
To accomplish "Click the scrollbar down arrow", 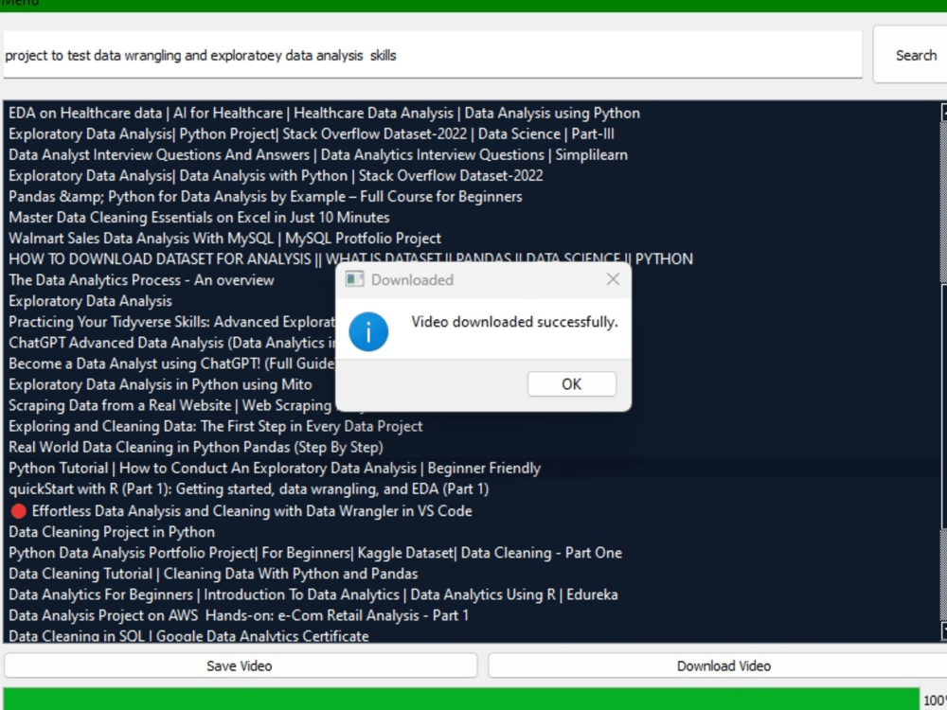I will point(940,632).
